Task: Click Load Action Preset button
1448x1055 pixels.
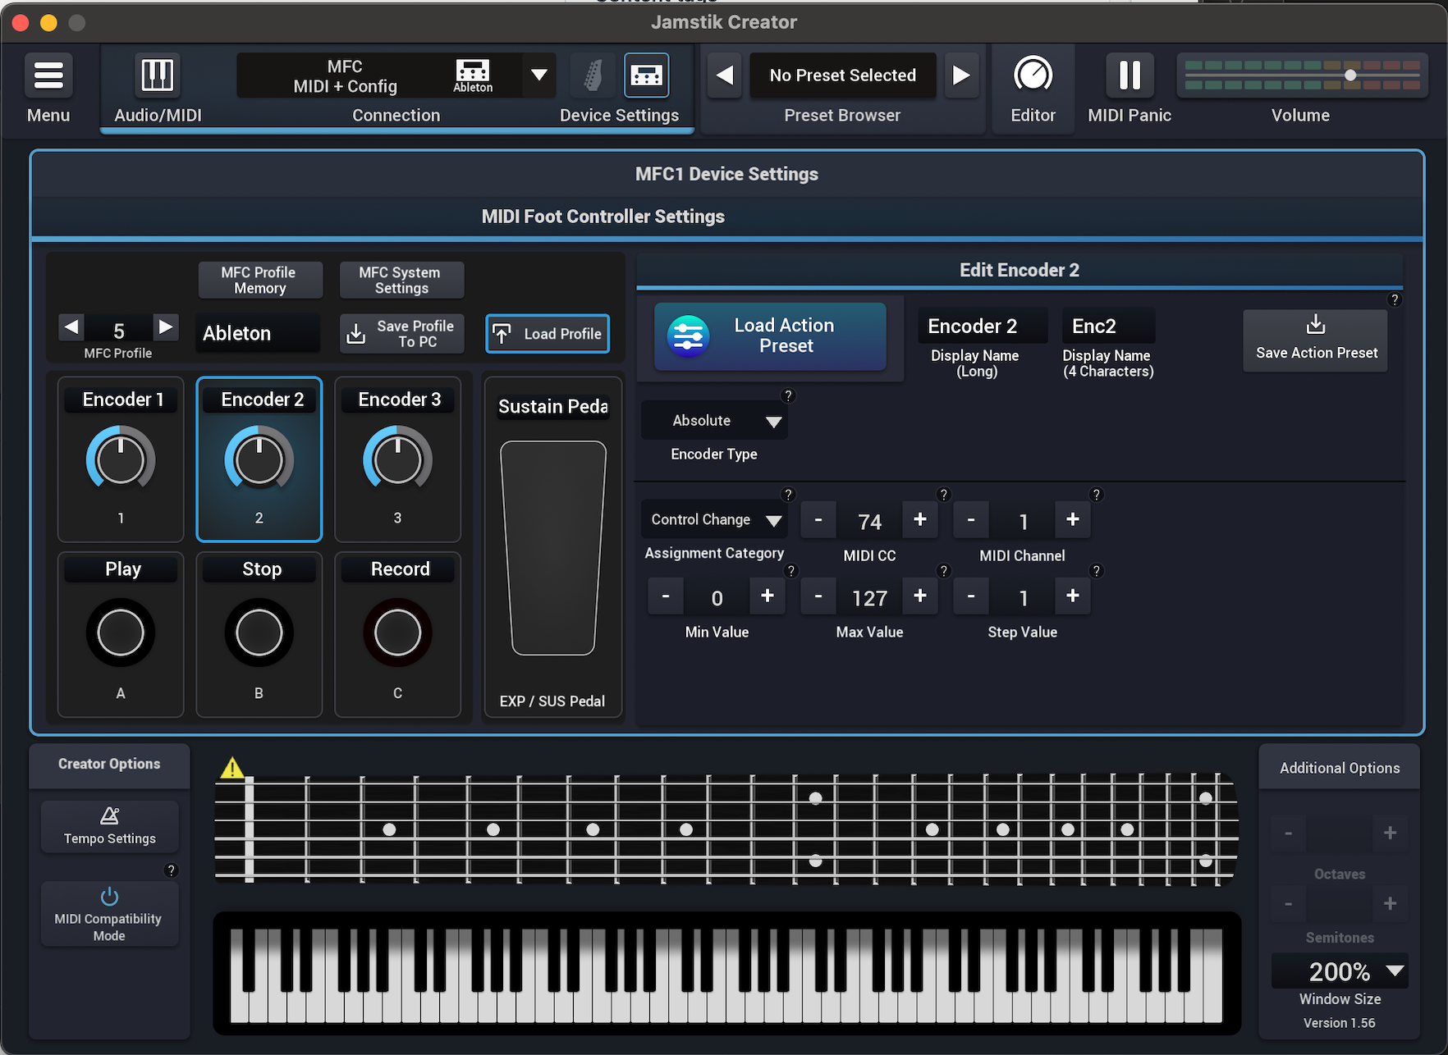Action: [770, 336]
